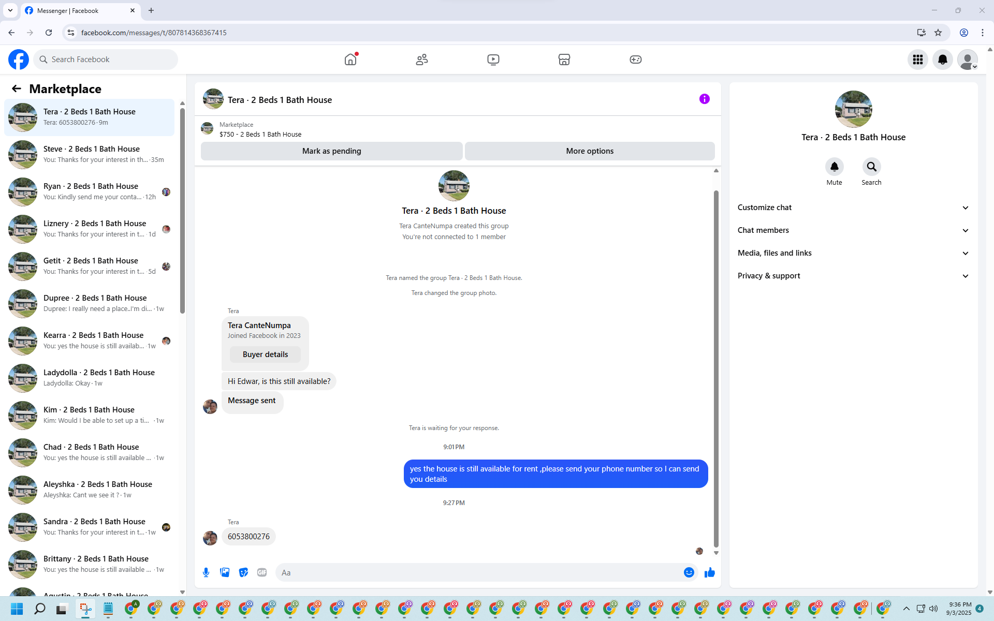Image resolution: width=994 pixels, height=621 pixels.
Task: Choose a GIF from the GIF icon
Action: coord(262,572)
